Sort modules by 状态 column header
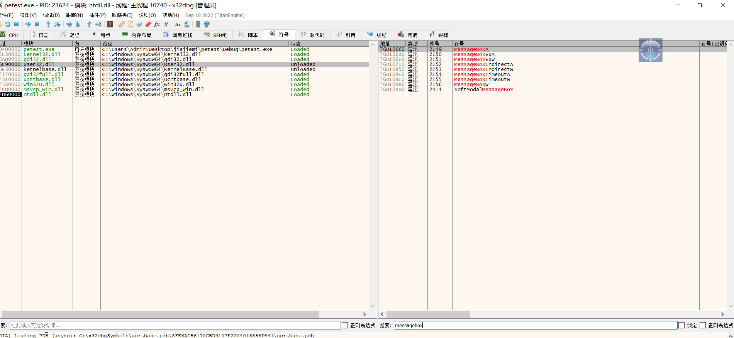The width and height of the screenshot is (734, 338). [329, 44]
